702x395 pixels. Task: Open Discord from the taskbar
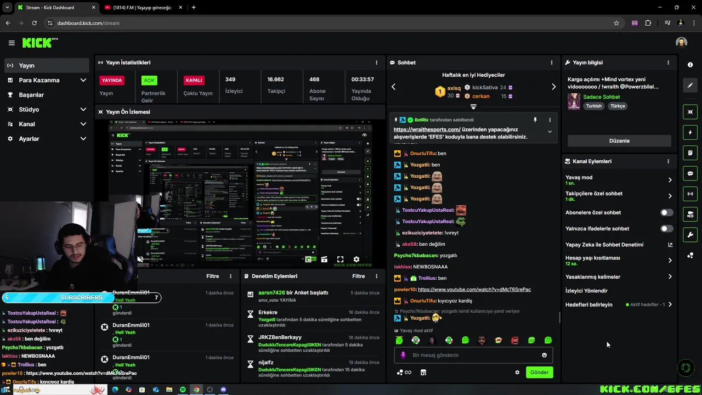pyautogui.click(x=223, y=390)
